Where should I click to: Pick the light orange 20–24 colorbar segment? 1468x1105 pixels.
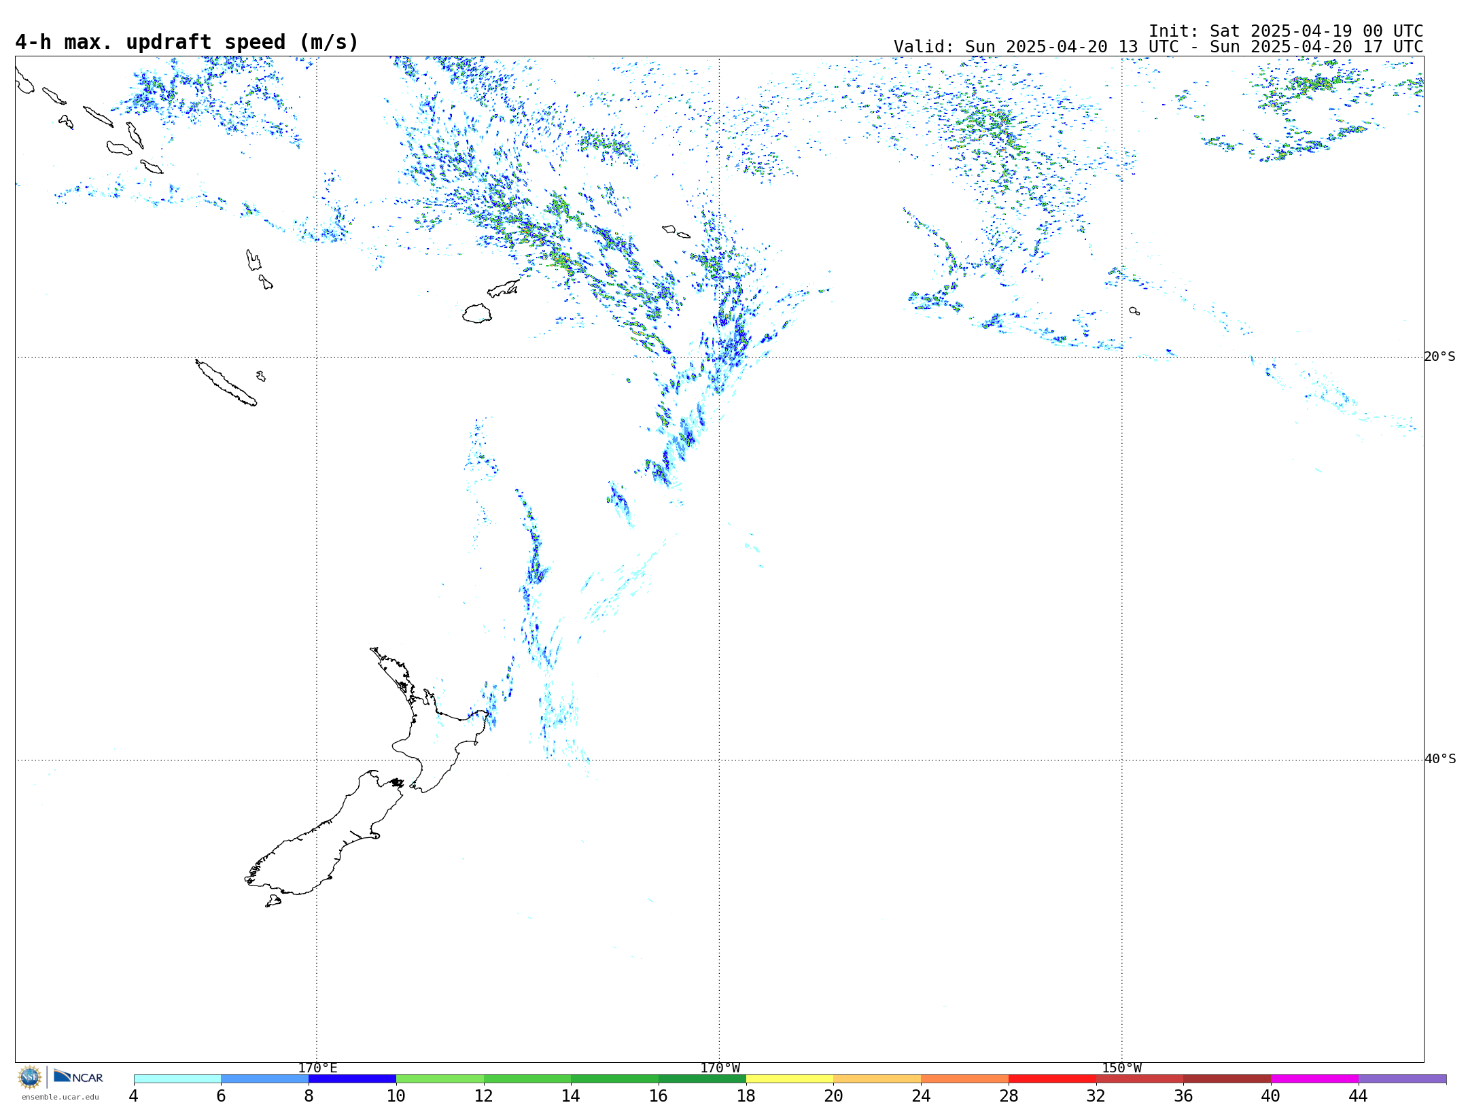[877, 1079]
